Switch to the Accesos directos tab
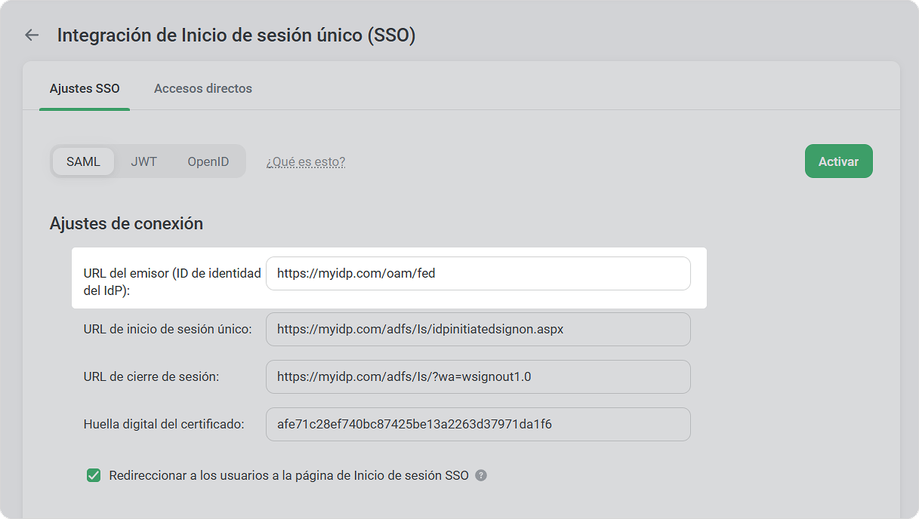This screenshot has height=519, width=919. pyautogui.click(x=203, y=88)
